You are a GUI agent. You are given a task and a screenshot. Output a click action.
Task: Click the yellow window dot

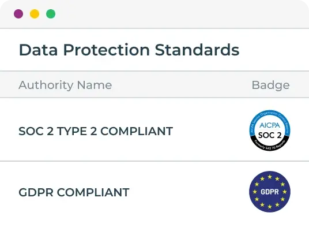35,14
